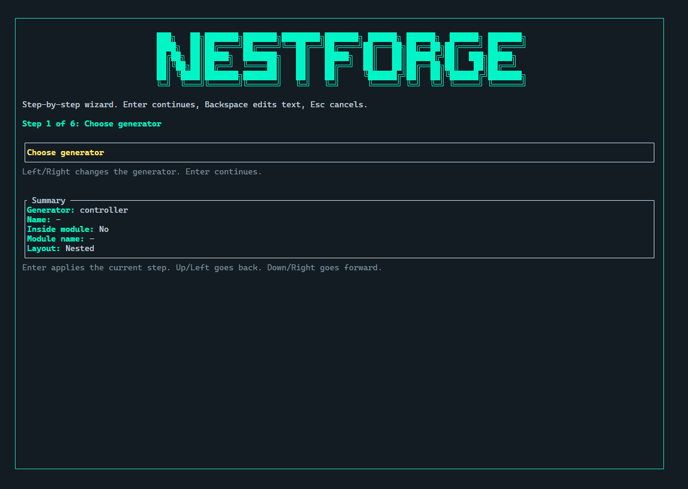Screen dimensions: 688x489
Task: Toggle 'Inside module' from No
Action: [104, 229]
